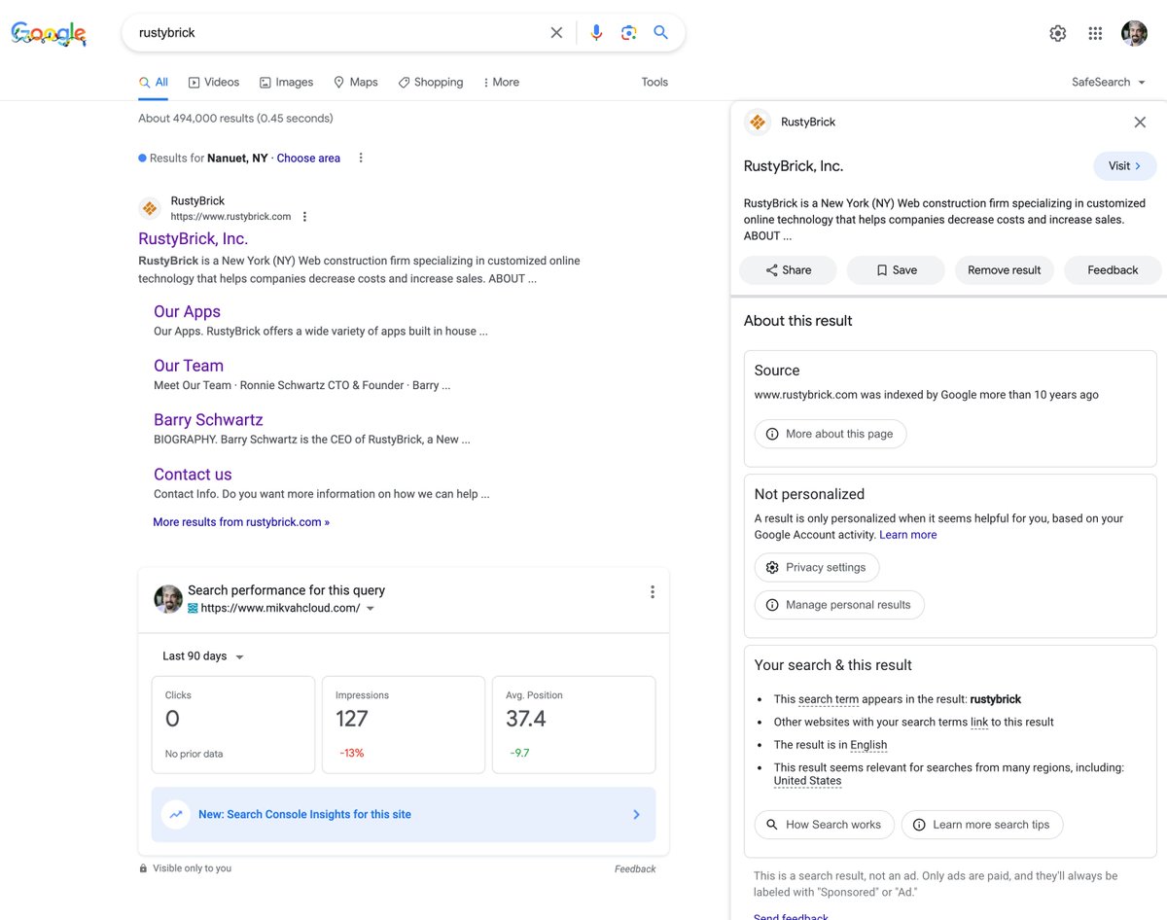The image size is (1167, 920).
Task: Click the Remove result button
Action: [1004, 270]
